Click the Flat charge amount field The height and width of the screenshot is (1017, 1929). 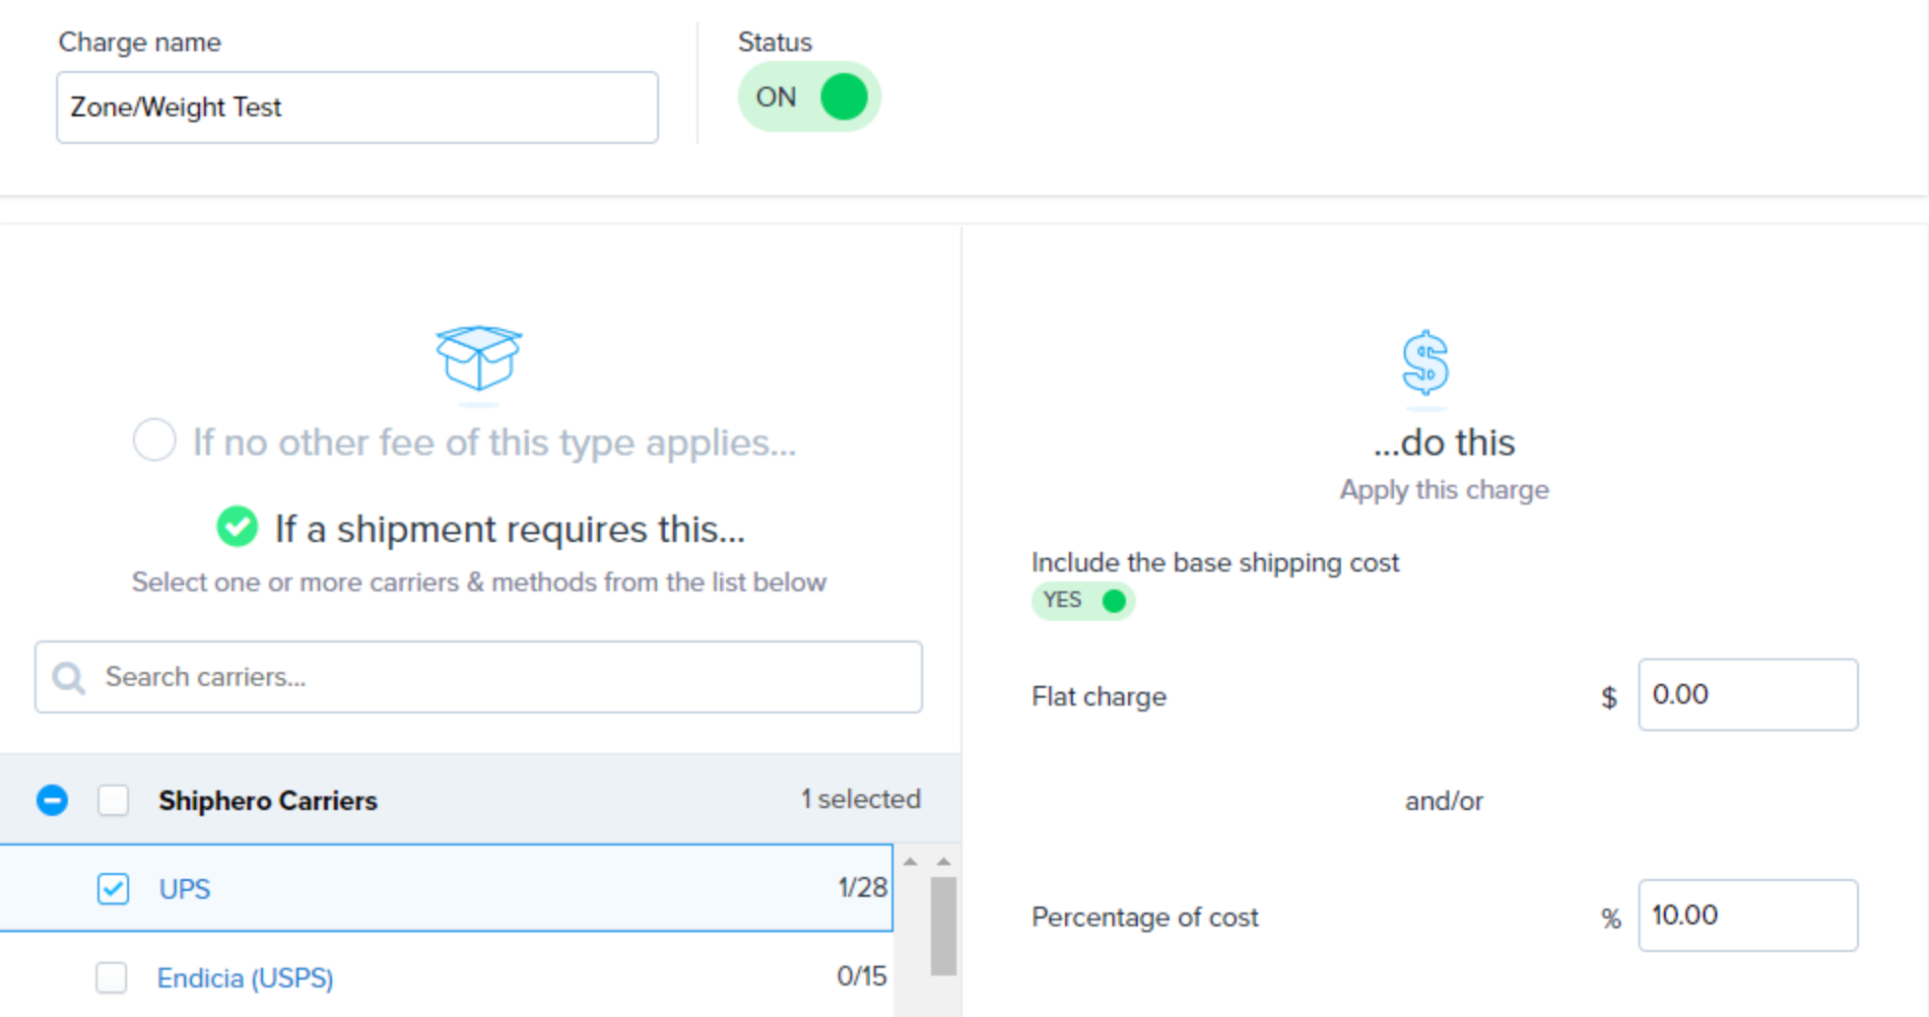tap(1748, 695)
